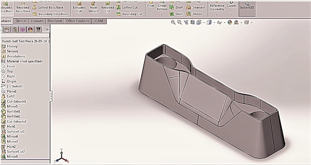Select the Loft2 feature
The width and height of the screenshot is (311, 165).
point(8,96)
